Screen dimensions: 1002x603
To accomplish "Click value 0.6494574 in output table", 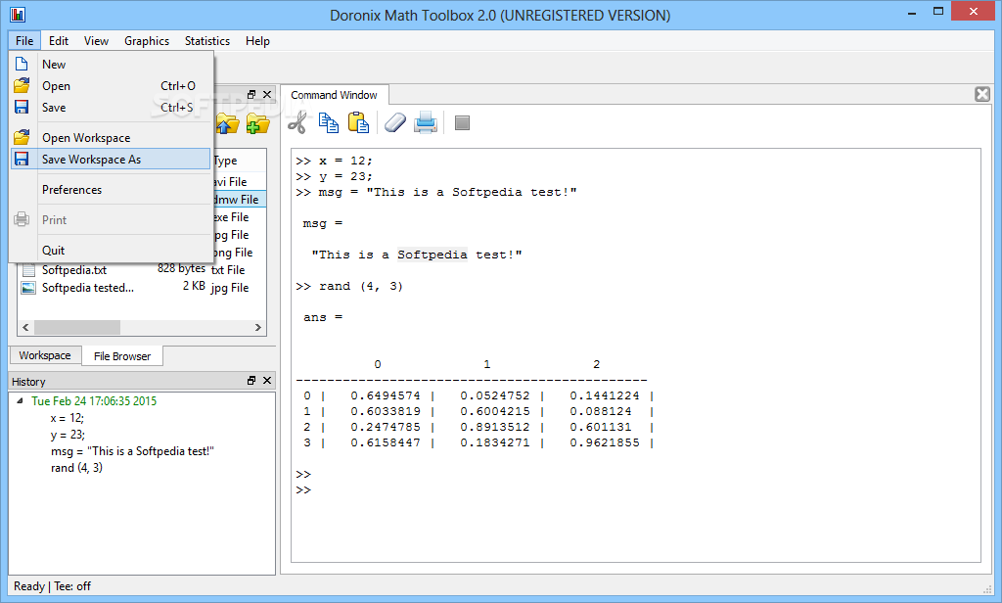I will tap(386, 395).
